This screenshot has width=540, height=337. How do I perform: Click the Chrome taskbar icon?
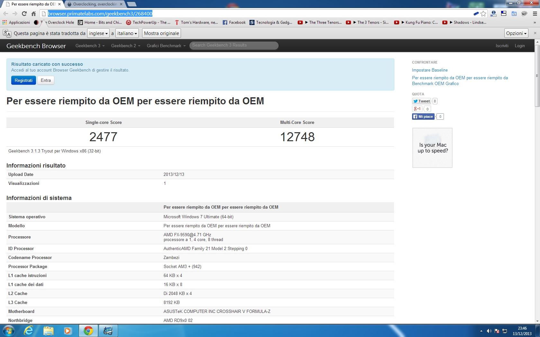point(88,331)
